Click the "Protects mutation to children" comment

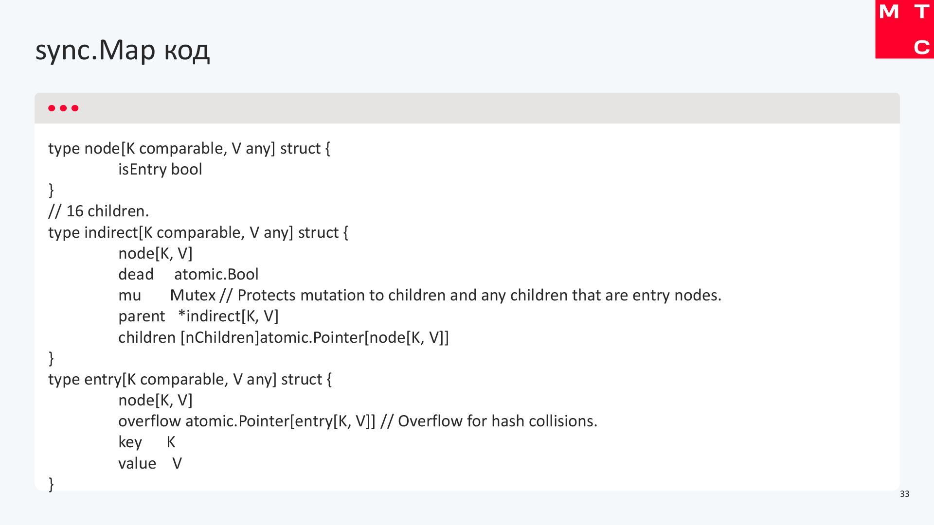click(x=479, y=295)
